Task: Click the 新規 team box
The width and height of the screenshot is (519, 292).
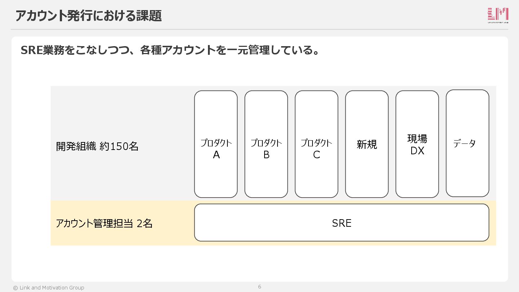Action: click(x=367, y=144)
